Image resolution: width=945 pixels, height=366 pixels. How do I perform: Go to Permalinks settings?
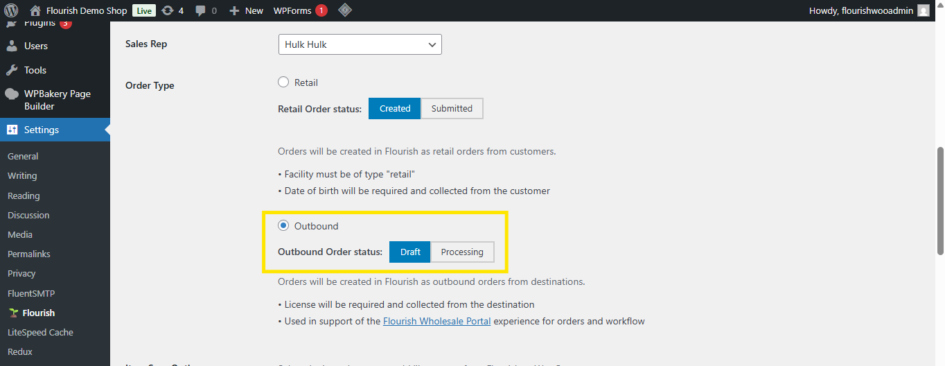(29, 254)
